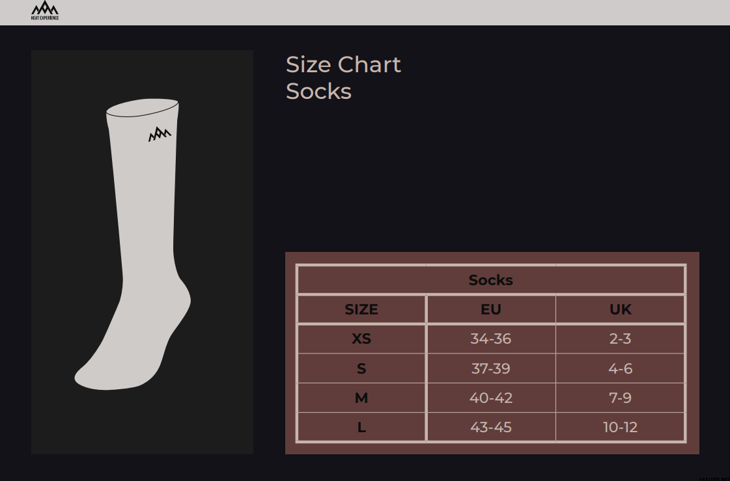Image resolution: width=730 pixels, height=481 pixels.
Task: Select the EU 43-45 cell
Action: pos(491,427)
